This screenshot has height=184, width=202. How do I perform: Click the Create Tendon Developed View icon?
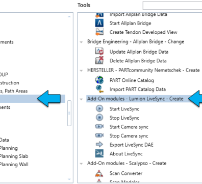pyautogui.click(x=99, y=32)
